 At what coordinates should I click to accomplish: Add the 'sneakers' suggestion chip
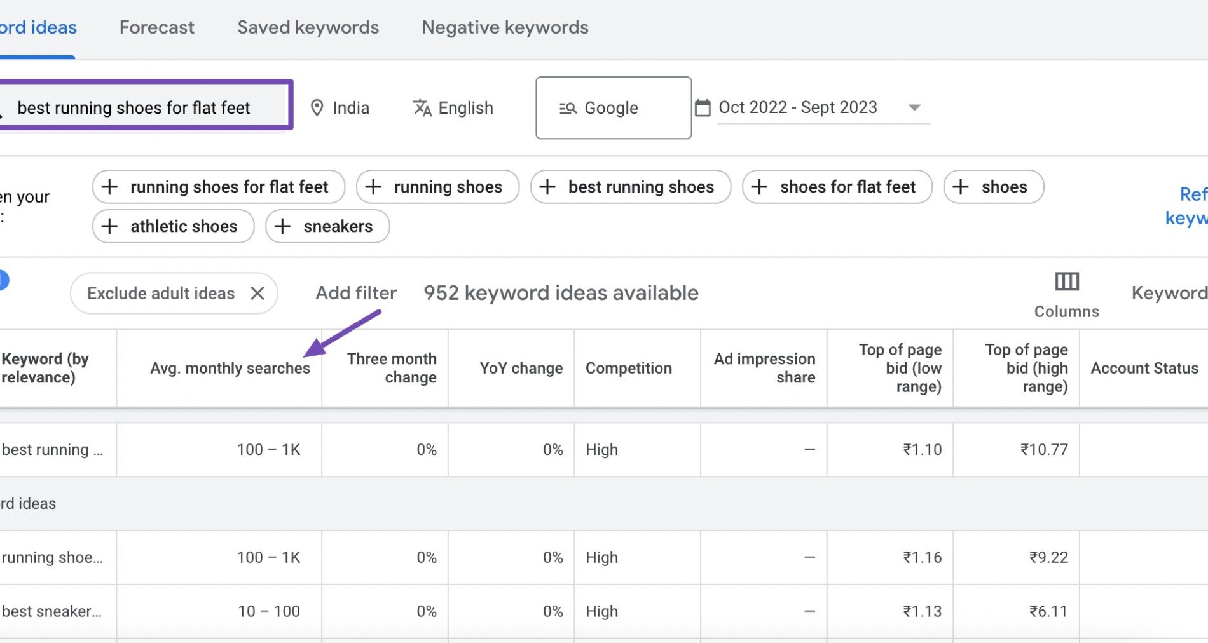click(x=327, y=226)
